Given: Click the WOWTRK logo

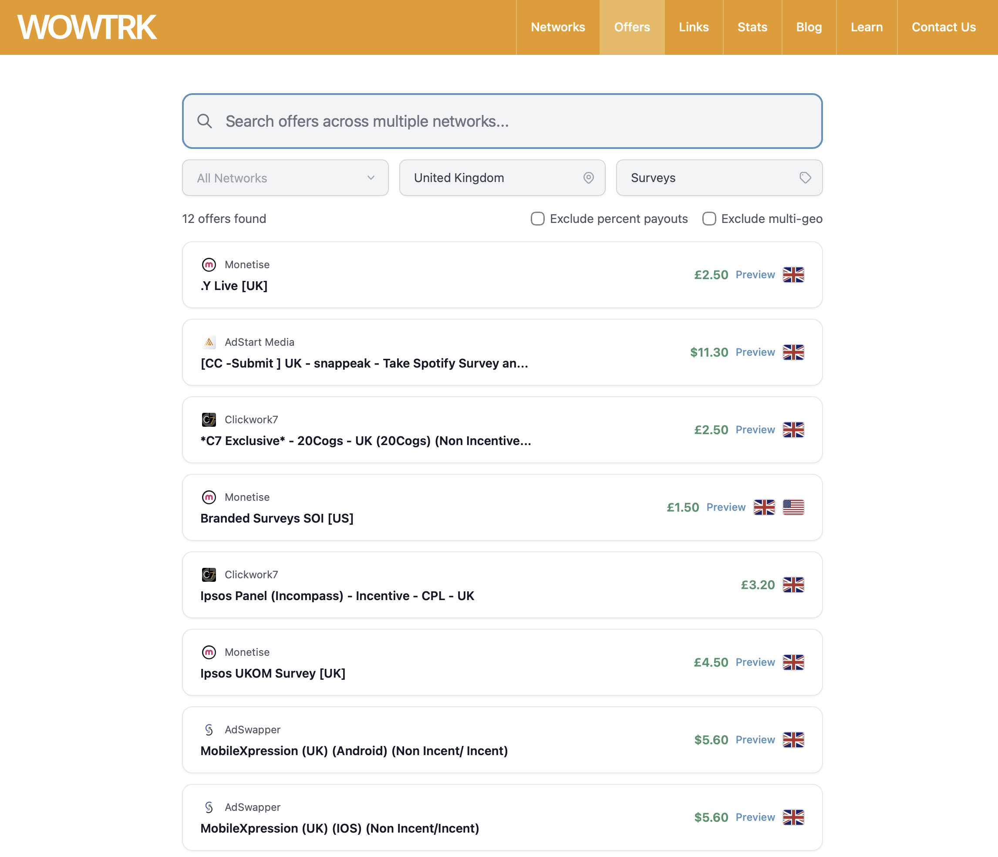Looking at the screenshot, I should pos(87,27).
